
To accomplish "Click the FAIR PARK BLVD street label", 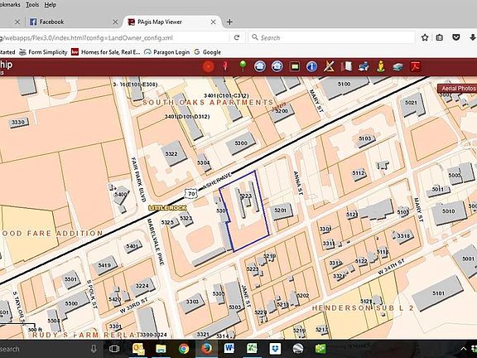I will point(138,179).
